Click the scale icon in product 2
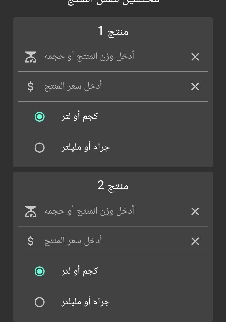226x322 pixels. [31, 211]
